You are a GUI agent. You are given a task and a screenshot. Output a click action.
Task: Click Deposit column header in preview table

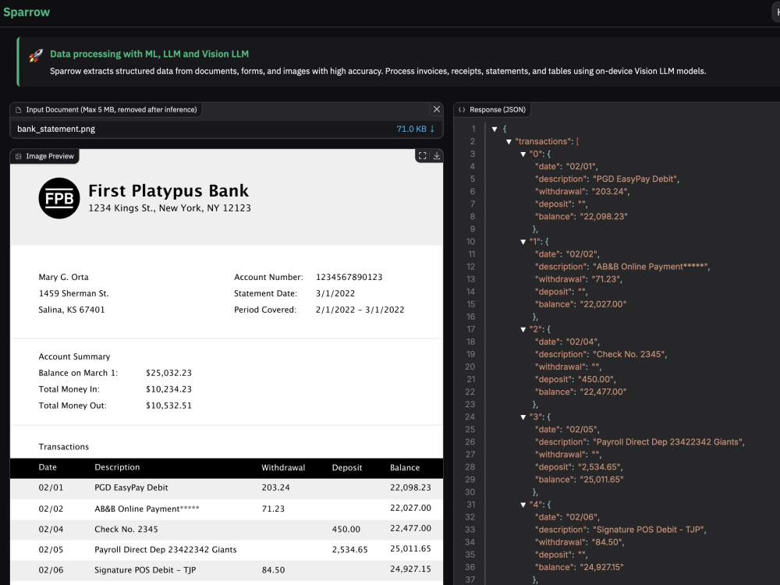tap(347, 467)
